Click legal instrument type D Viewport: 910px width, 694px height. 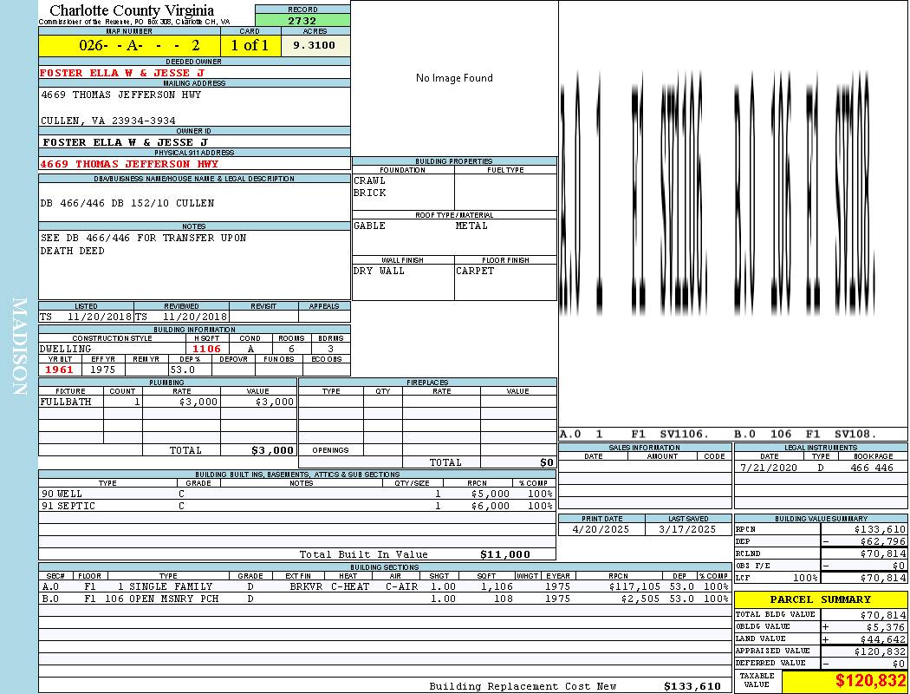[821, 468]
